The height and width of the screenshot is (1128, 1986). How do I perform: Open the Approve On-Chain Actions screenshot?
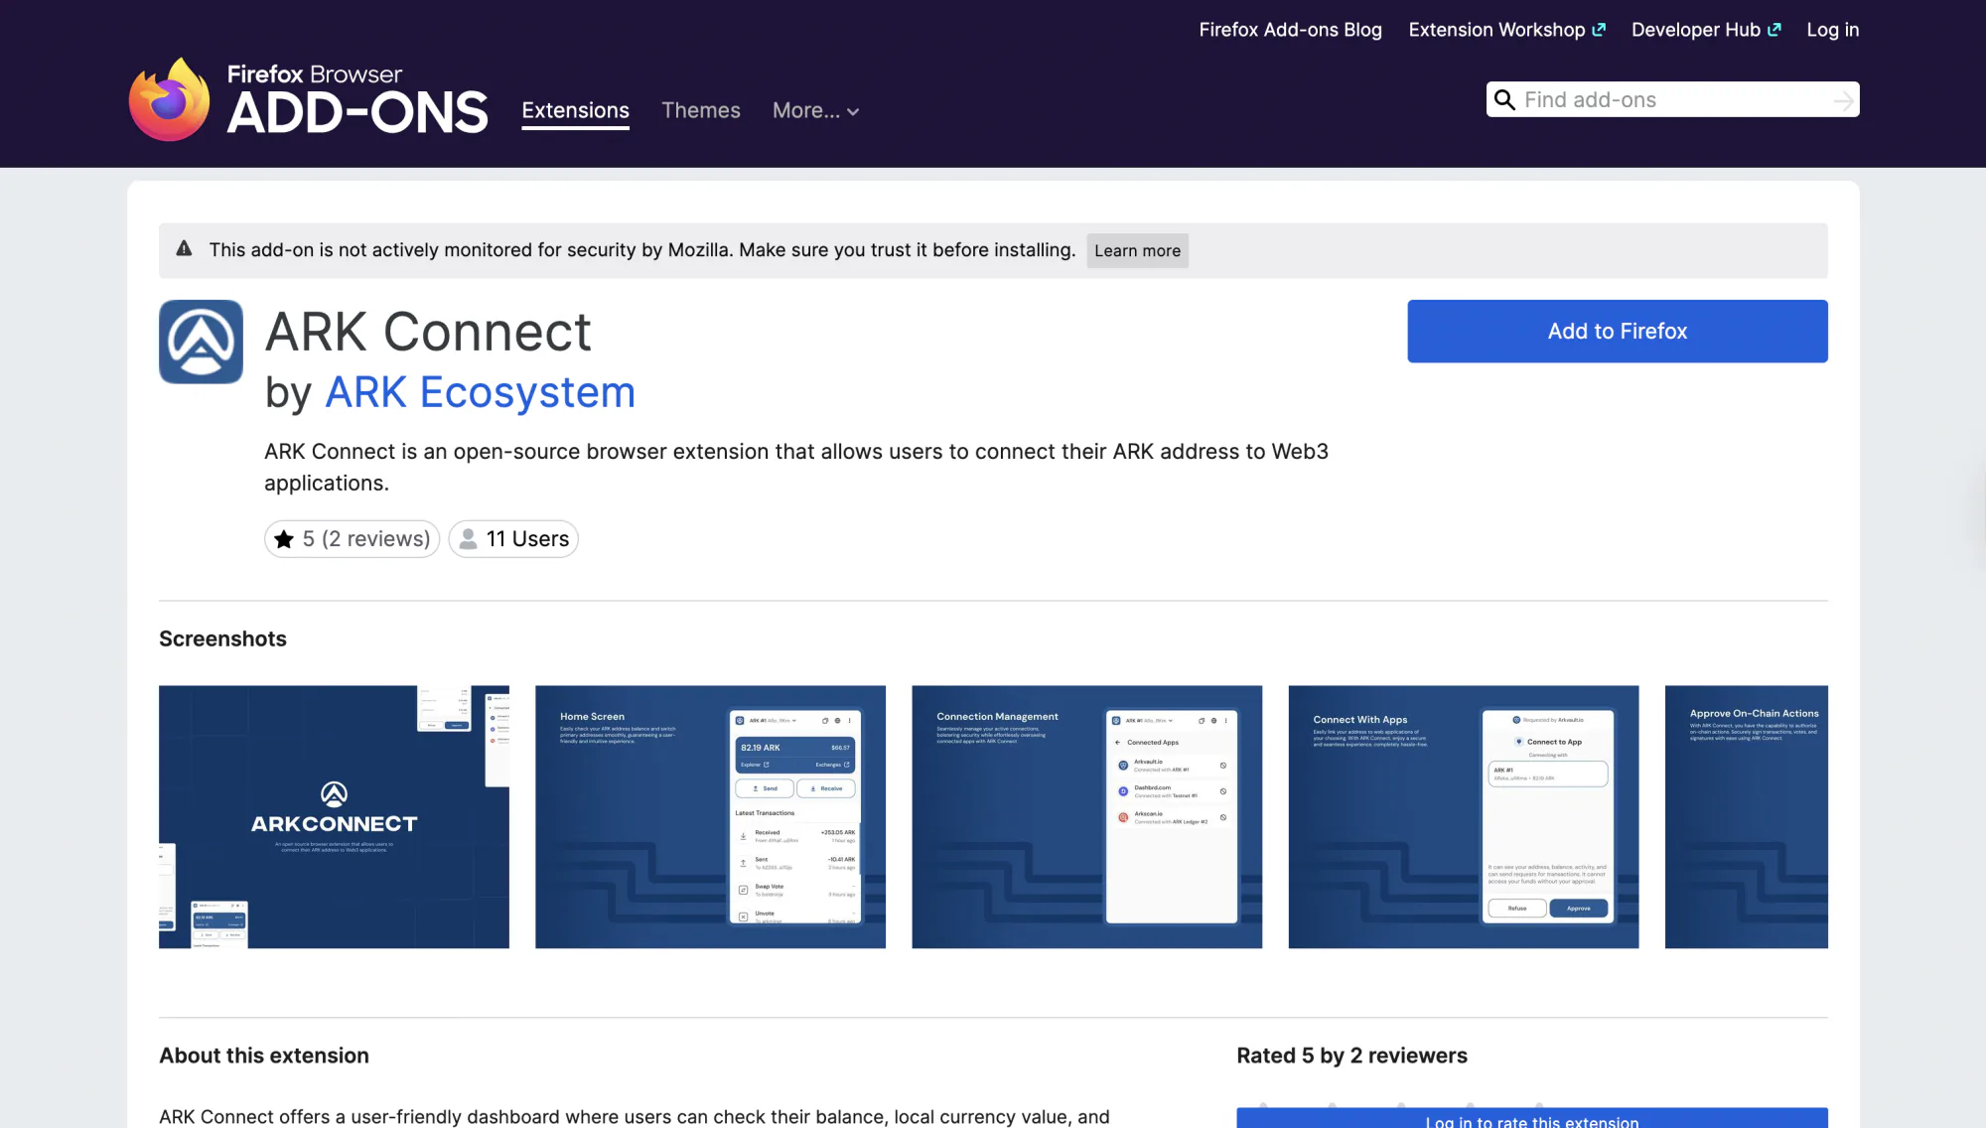[1747, 817]
